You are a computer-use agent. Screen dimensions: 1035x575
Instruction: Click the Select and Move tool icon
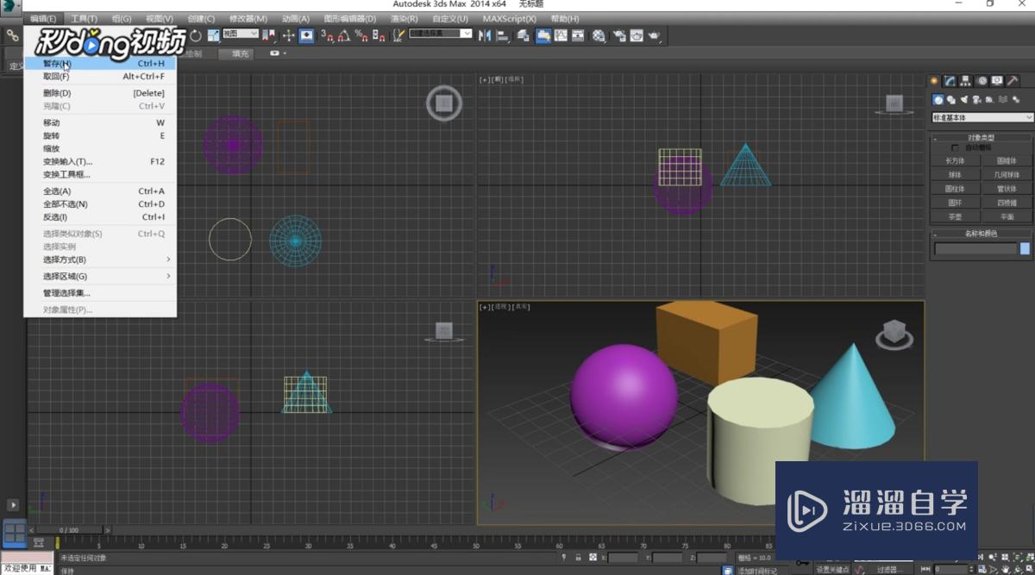[288, 35]
